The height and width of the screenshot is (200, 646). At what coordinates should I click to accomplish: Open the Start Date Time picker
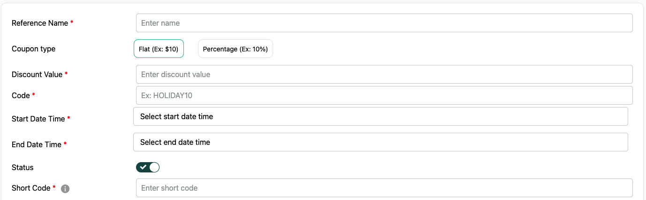click(380, 116)
